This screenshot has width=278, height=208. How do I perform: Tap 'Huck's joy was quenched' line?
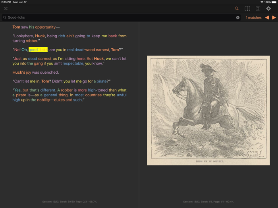coord(35,73)
